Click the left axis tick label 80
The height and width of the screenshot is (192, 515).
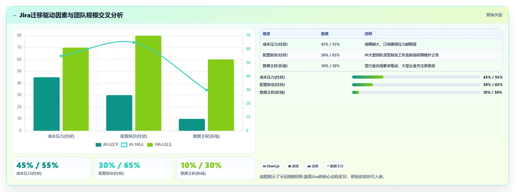pos(19,35)
